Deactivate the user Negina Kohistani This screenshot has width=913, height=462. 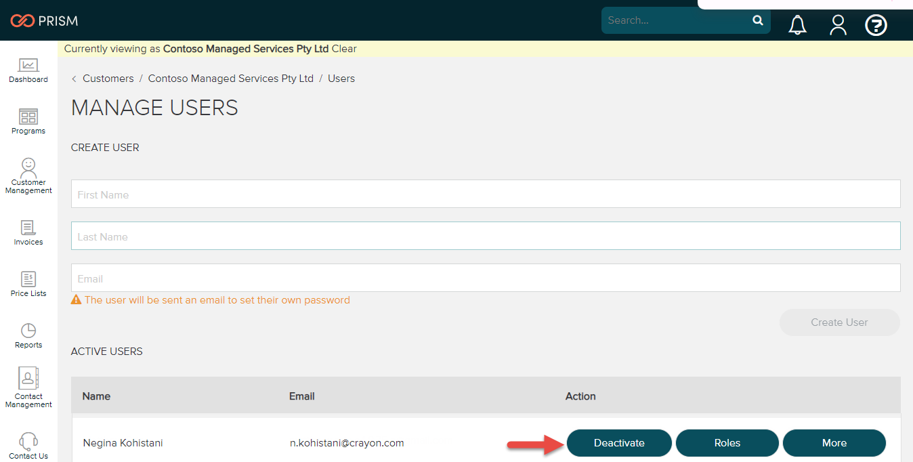(618, 442)
